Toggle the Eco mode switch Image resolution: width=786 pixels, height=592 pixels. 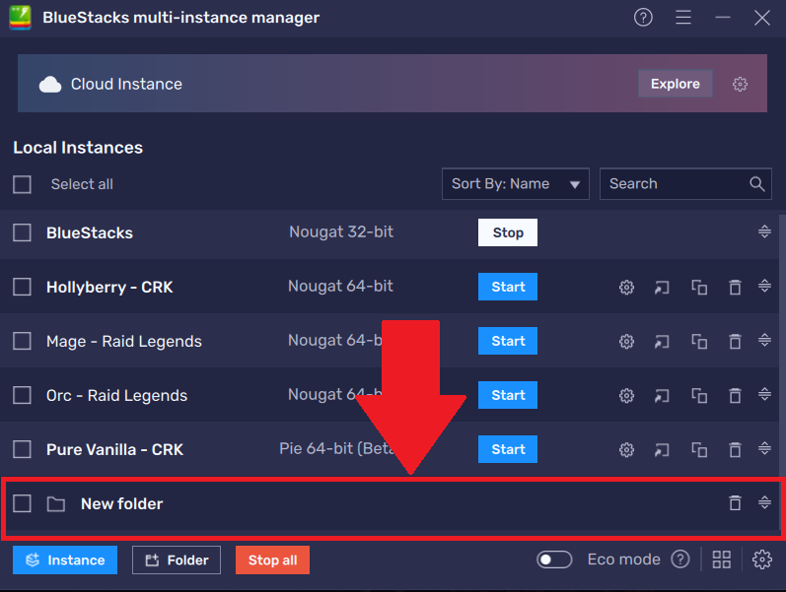[554, 559]
